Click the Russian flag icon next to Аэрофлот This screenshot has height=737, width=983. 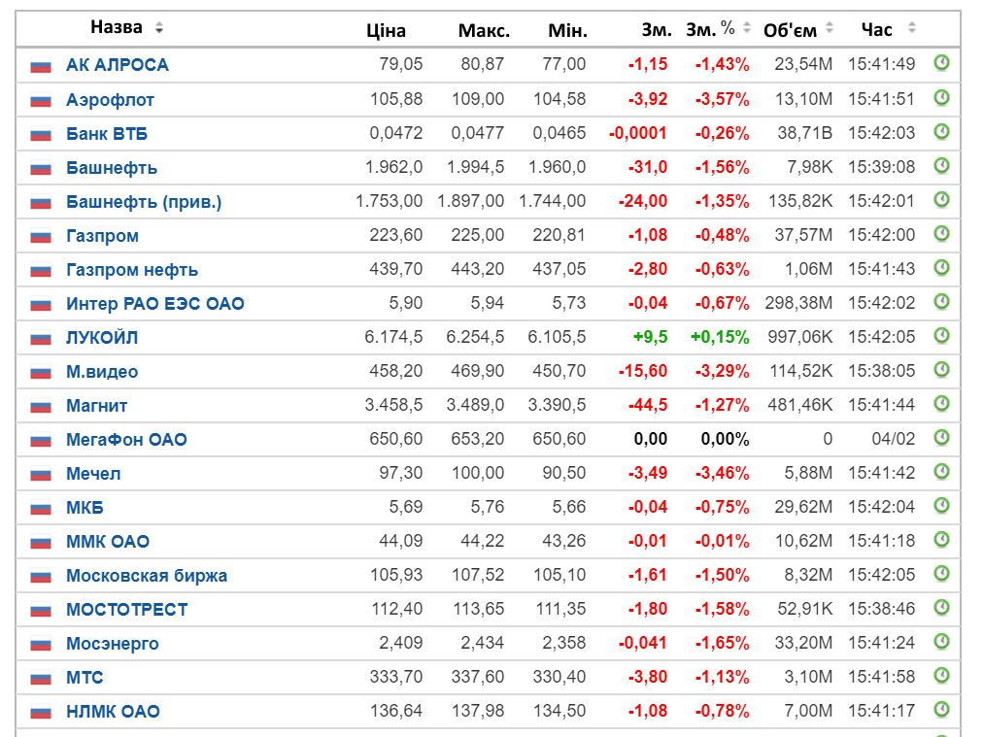(x=41, y=100)
